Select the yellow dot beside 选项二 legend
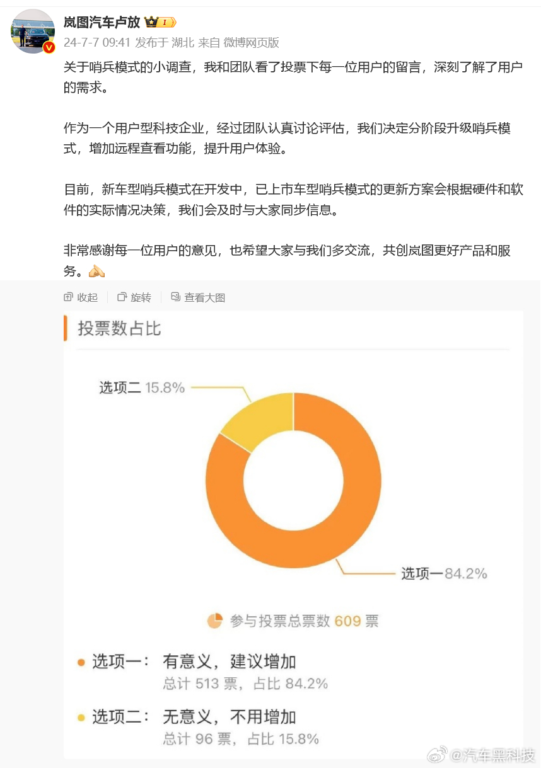The image size is (541, 768). tap(80, 718)
